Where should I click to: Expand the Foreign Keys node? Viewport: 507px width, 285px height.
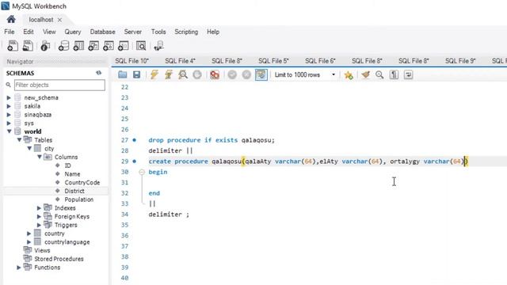39,216
